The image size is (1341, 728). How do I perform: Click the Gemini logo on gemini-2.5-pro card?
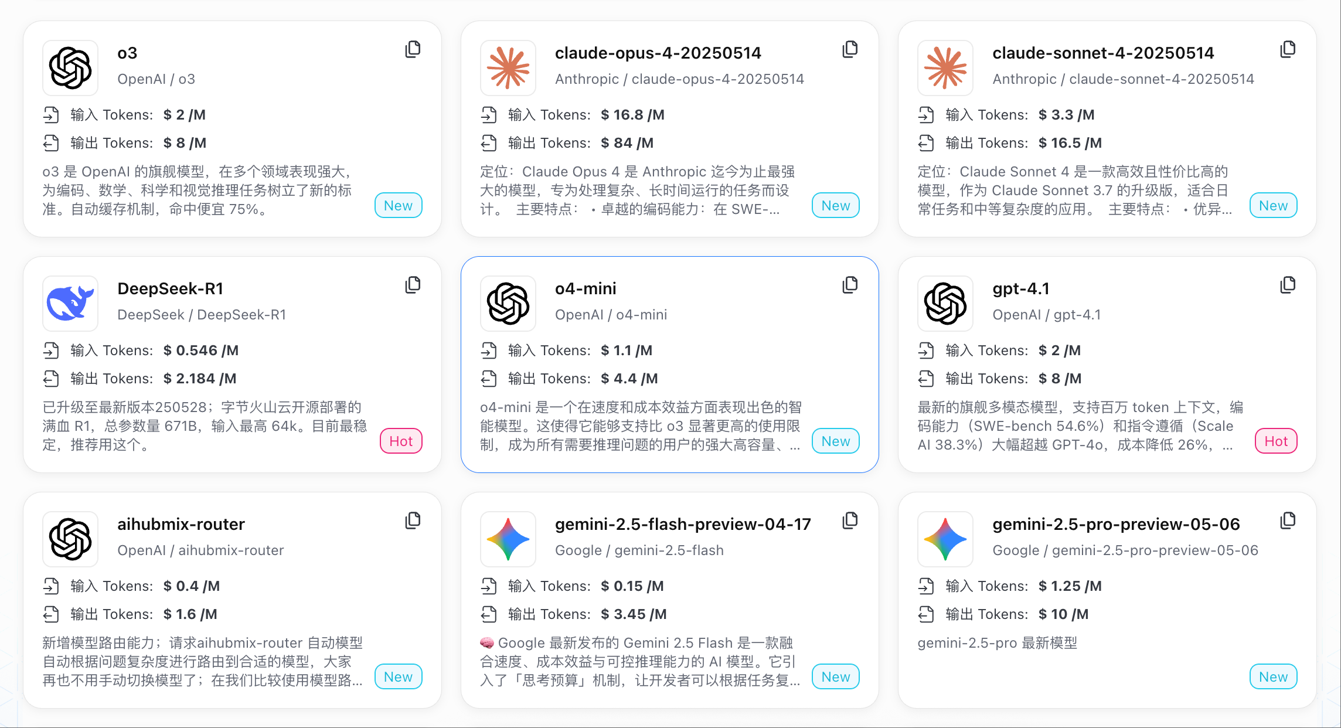point(945,539)
